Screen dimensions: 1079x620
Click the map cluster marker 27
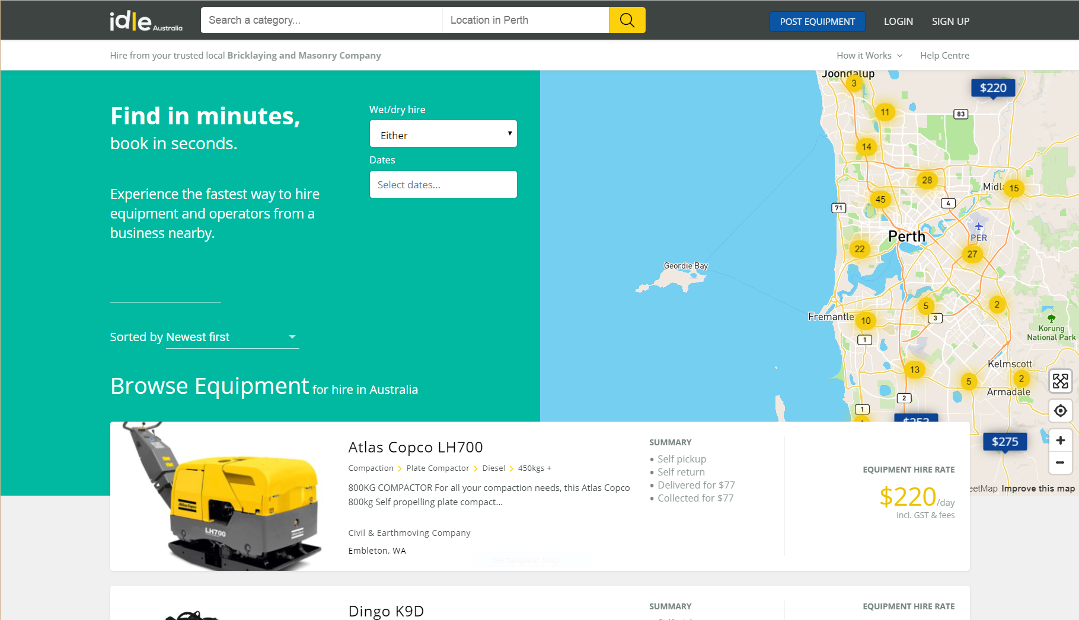[x=972, y=254]
